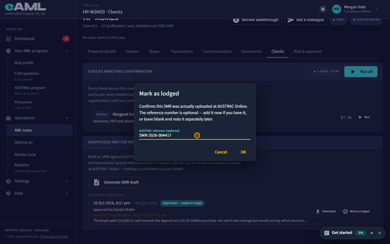The width and height of the screenshot is (390, 244).
Task: Click the Dashboard notification badge showing 2
Action: point(66,39)
